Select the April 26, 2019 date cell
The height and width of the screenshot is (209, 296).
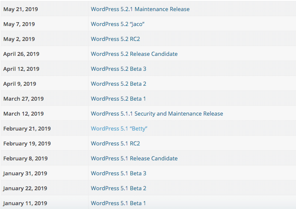21,54
